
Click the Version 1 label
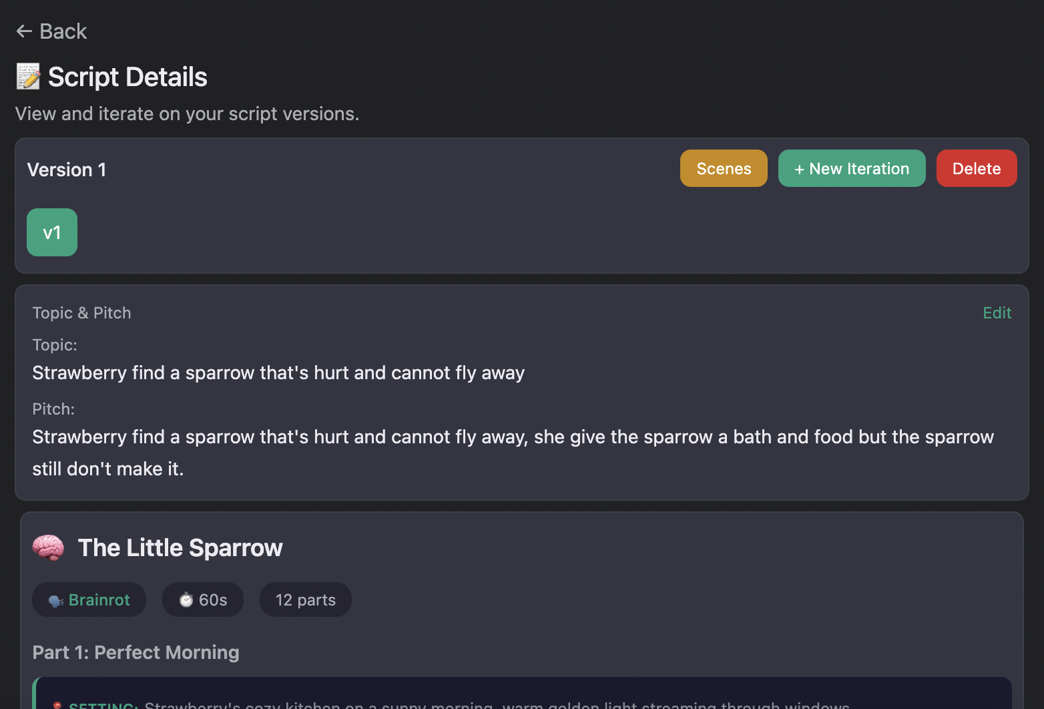67,170
